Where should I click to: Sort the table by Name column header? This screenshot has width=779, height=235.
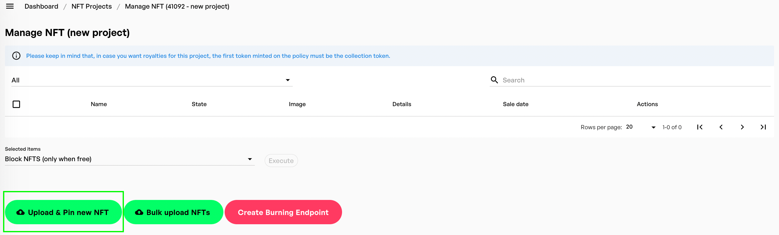[x=99, y=104]
